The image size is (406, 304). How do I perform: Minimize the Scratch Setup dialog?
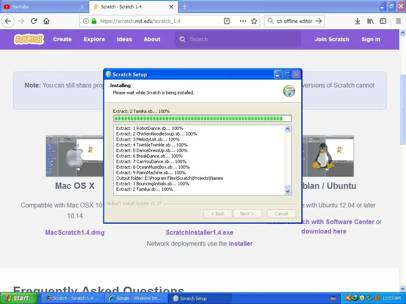pyautogui.click(x=278, y=74)
